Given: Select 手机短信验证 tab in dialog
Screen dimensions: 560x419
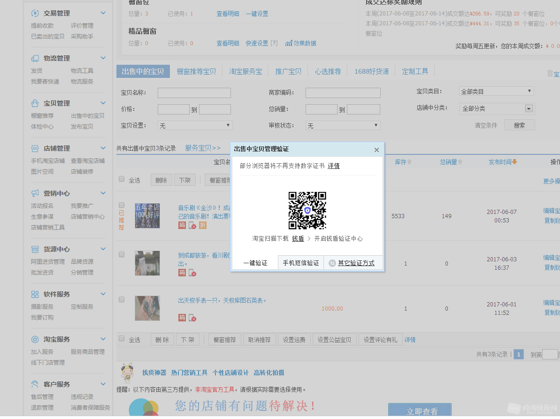Looking at the screenshot, I should pos(301,263).
